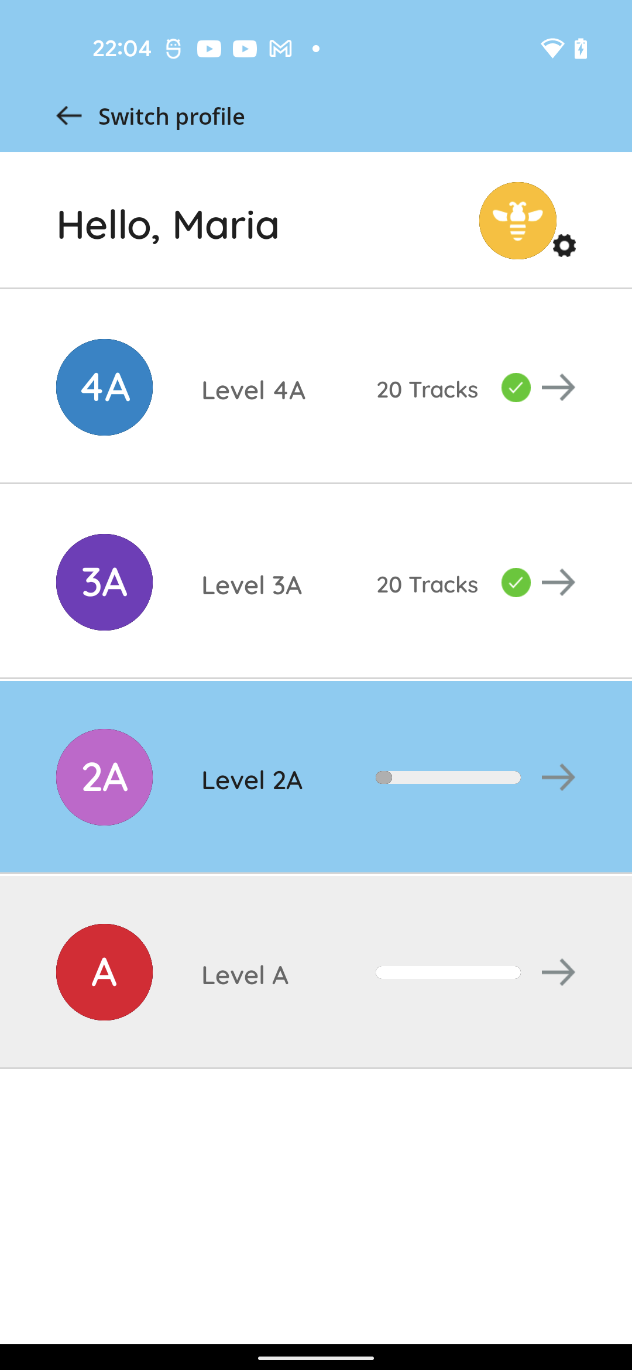Open the bee profile avatar

(517, 221)
